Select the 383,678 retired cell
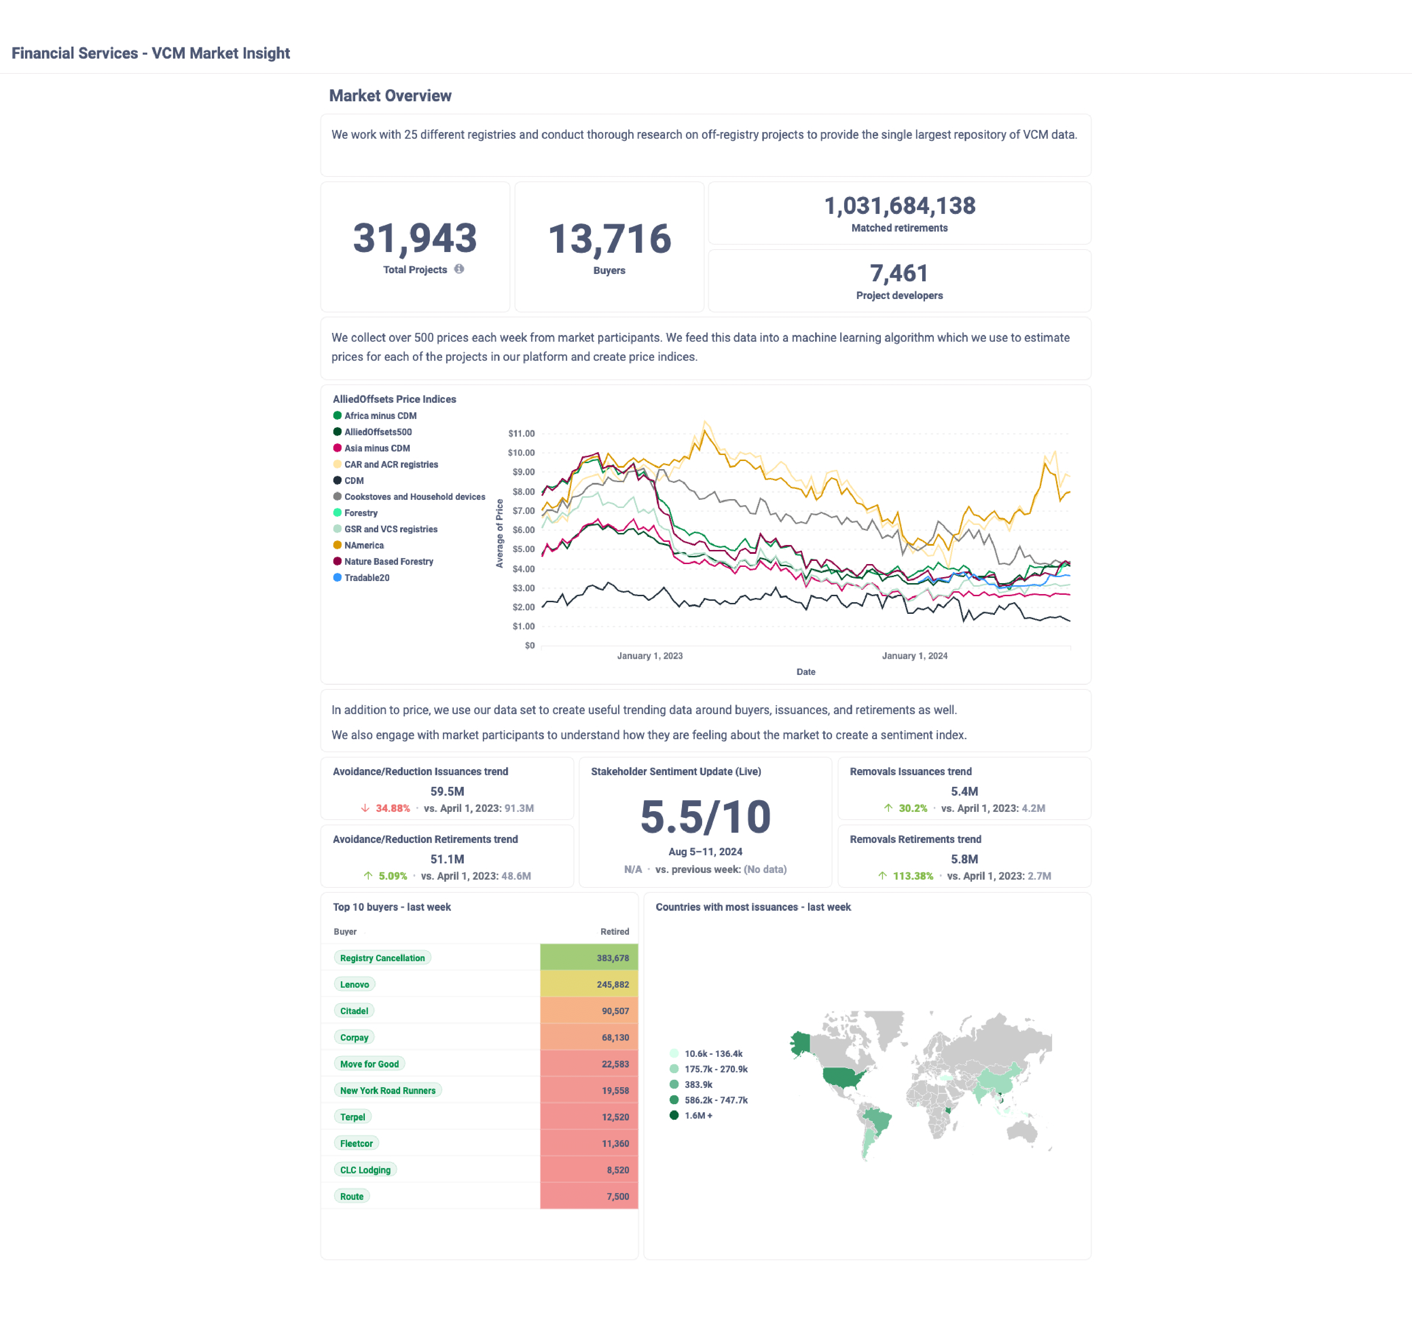This screenshot has width=1412, height=1323. click(x=589, y=957)
